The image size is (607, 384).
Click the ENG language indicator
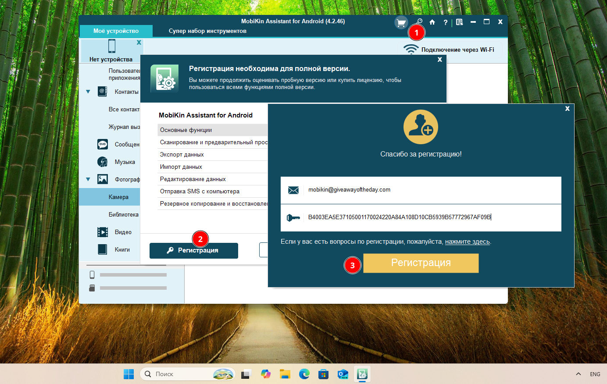tap(595, 374)
